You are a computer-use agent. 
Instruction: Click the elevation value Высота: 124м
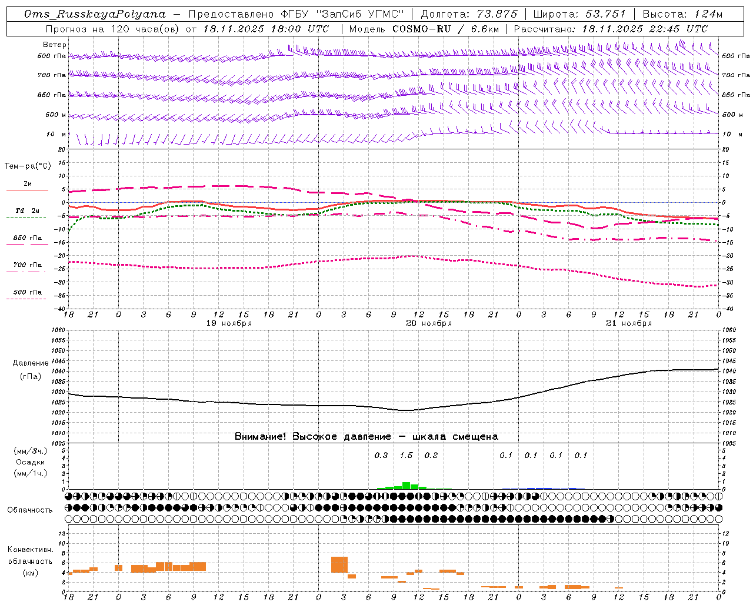682,14
